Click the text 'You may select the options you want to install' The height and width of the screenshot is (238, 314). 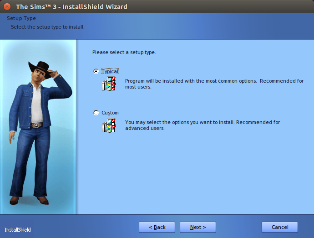180,122
